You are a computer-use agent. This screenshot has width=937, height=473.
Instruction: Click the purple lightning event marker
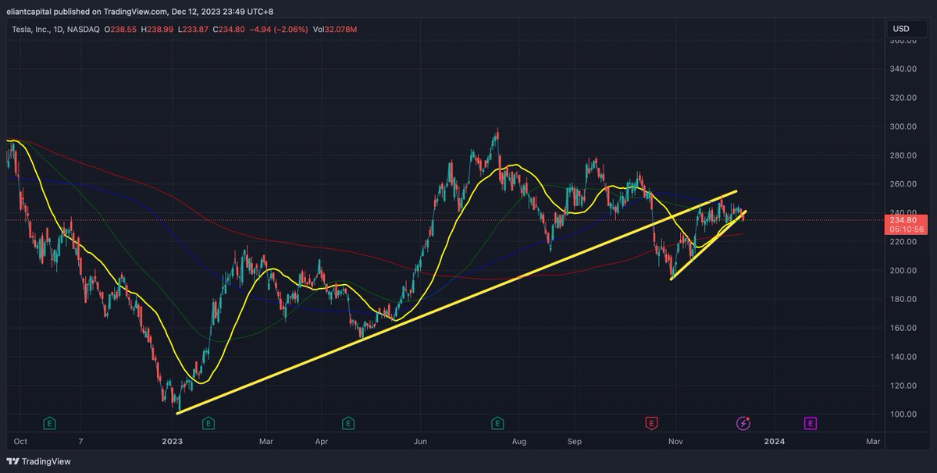(x=743, y=424)
